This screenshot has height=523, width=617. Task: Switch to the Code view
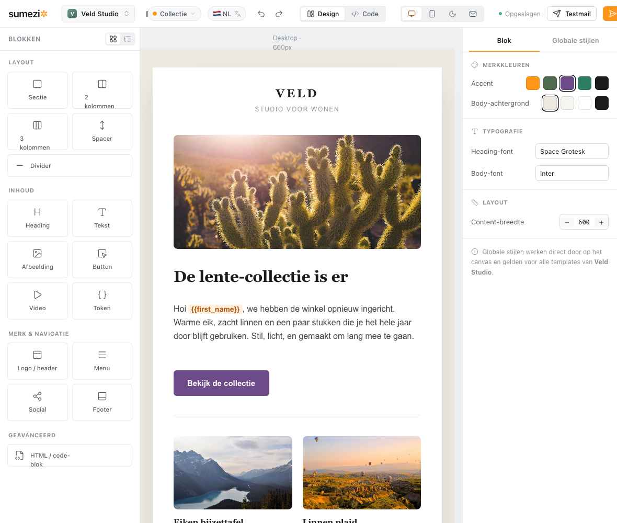tap(365, 14)
